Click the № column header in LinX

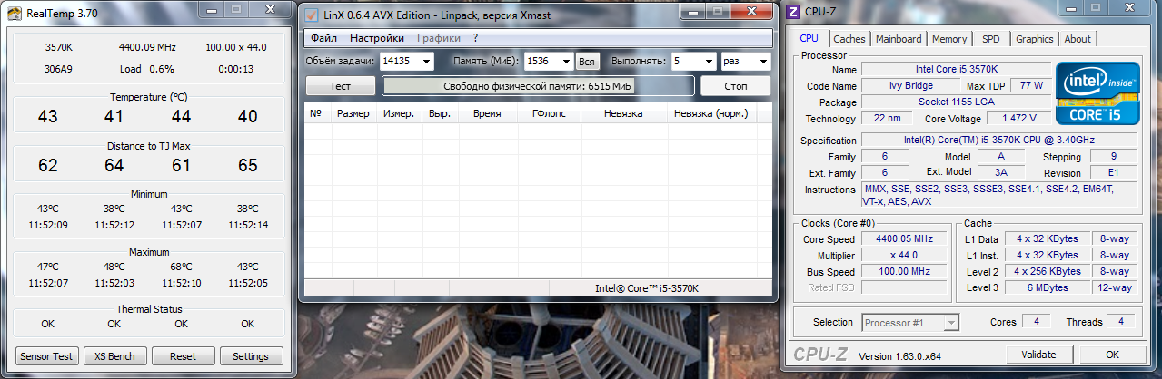click(316, 113)
